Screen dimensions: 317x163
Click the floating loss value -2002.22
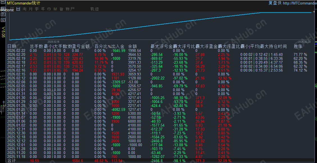(x=158, y=78)
